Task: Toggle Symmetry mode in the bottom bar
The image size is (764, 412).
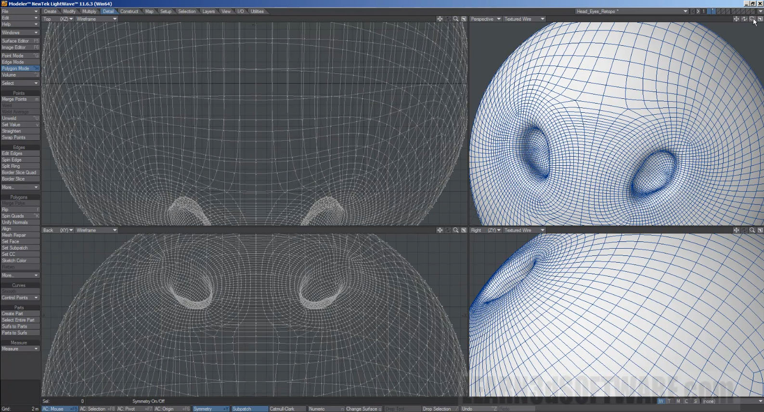Action: tap(211, 409)
